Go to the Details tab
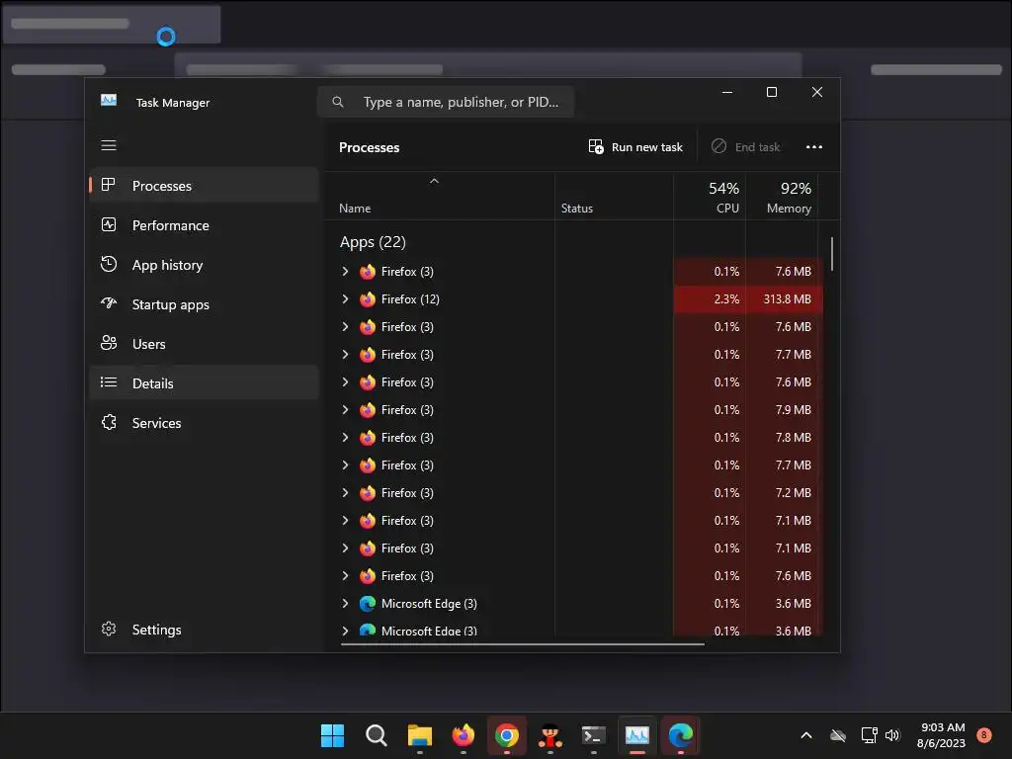The image size is (1012, 759). pos(204,382)
